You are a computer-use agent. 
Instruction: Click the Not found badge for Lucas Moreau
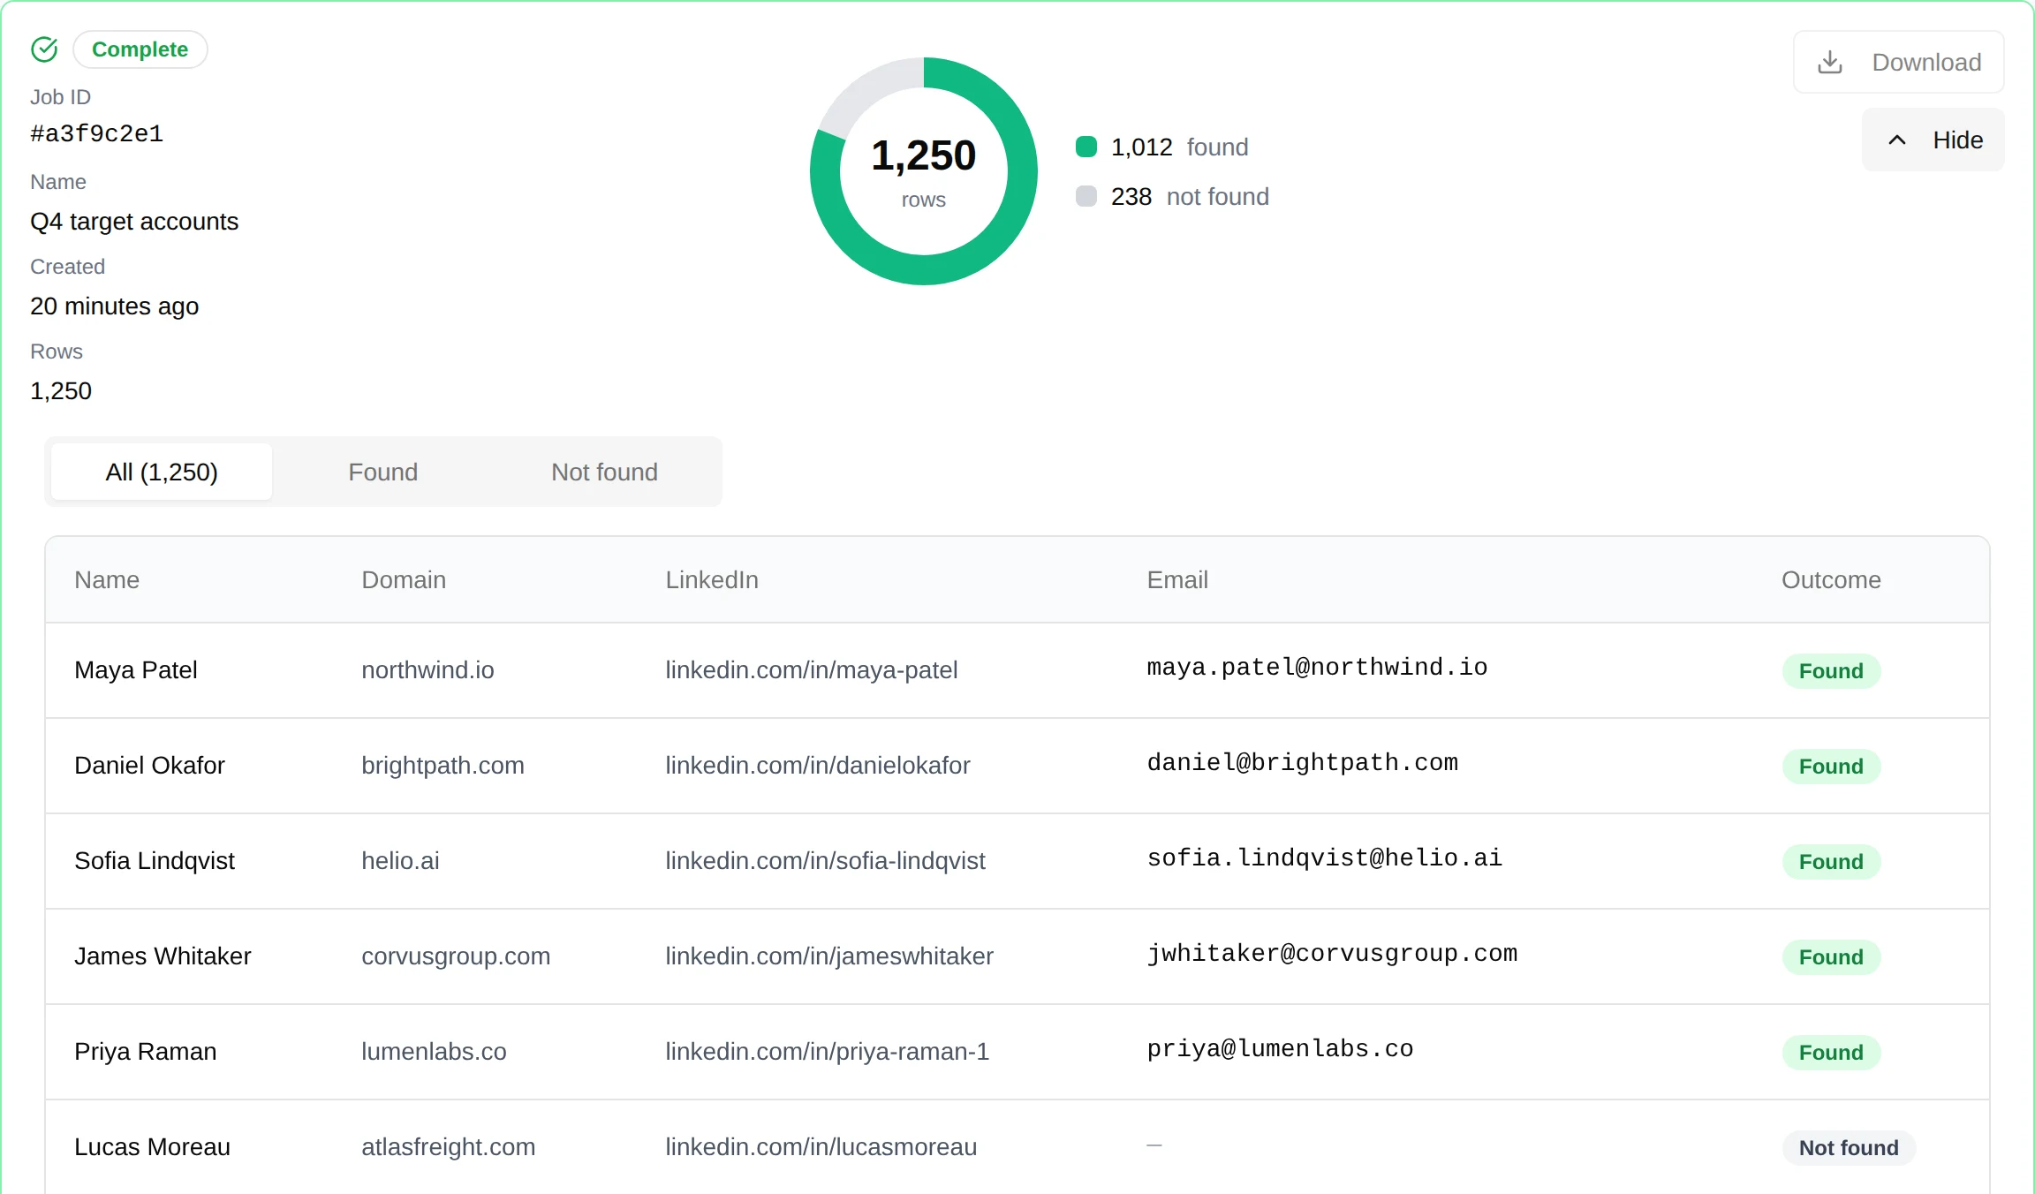coord(1849,1148)
